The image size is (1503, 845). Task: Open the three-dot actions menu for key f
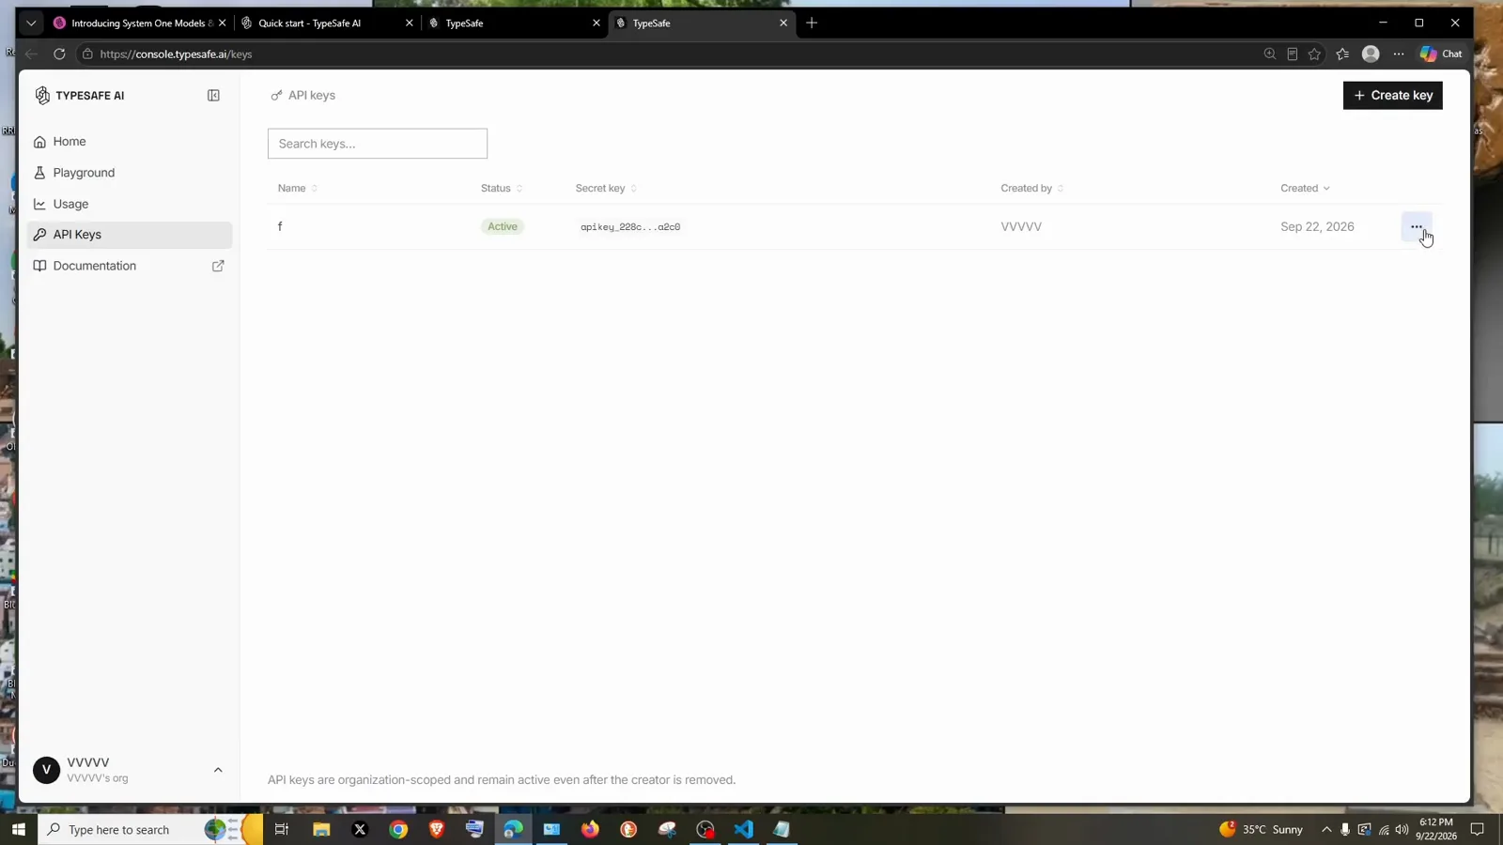coord(1416,226)
